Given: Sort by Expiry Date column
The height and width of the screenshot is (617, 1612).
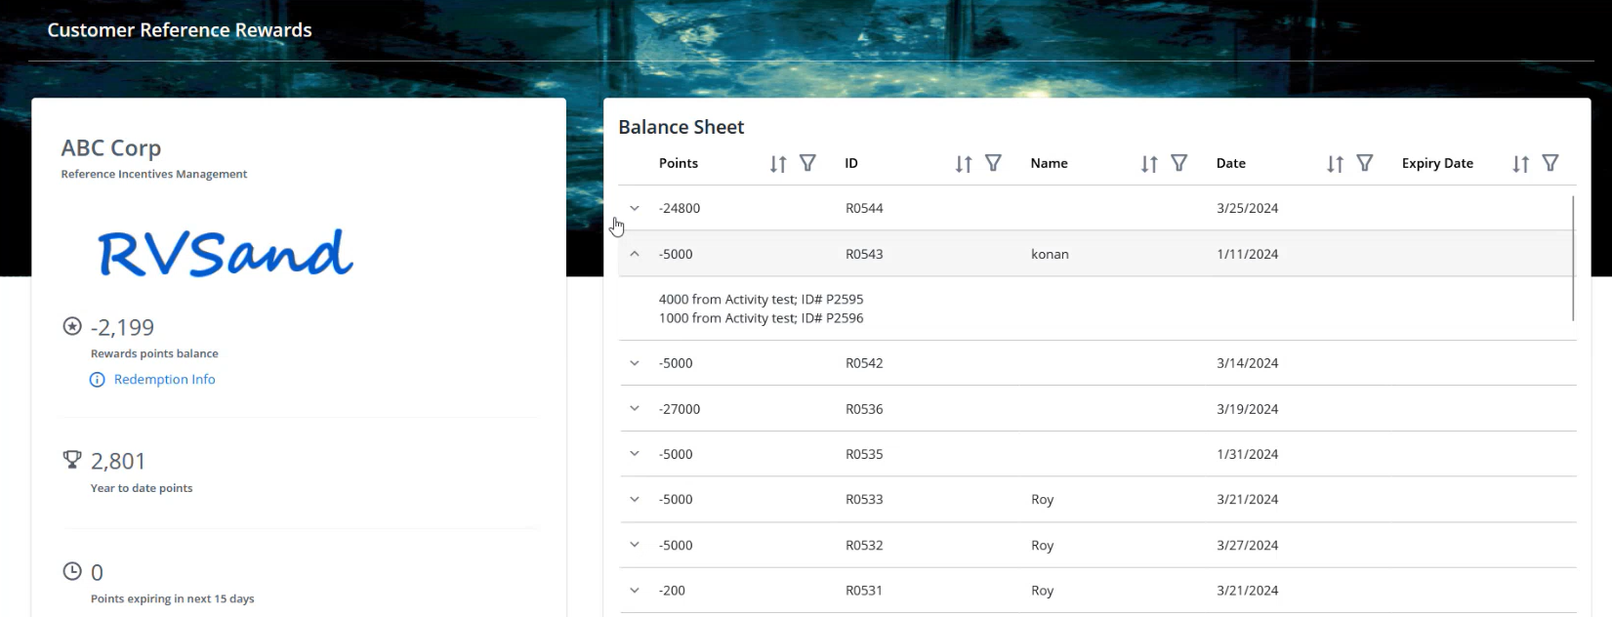Looking at the screenshot, I should (1520, 164).
